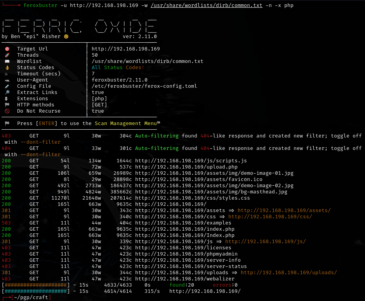Toggle the Extract Links true value
Screen dimensions: 365x301
click(x=97, y=92)
